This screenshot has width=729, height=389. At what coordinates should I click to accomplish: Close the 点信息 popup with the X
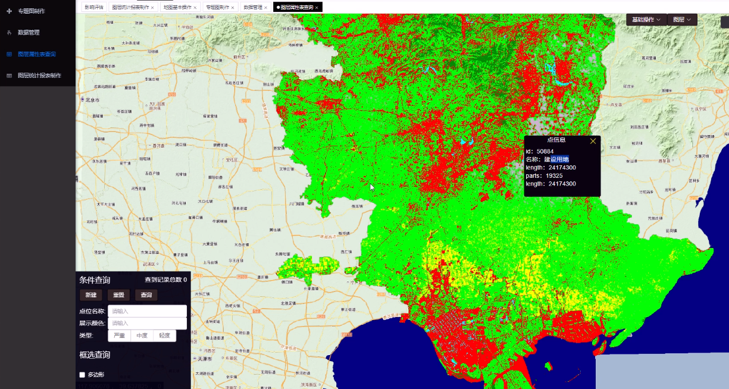tap(593, 141)
